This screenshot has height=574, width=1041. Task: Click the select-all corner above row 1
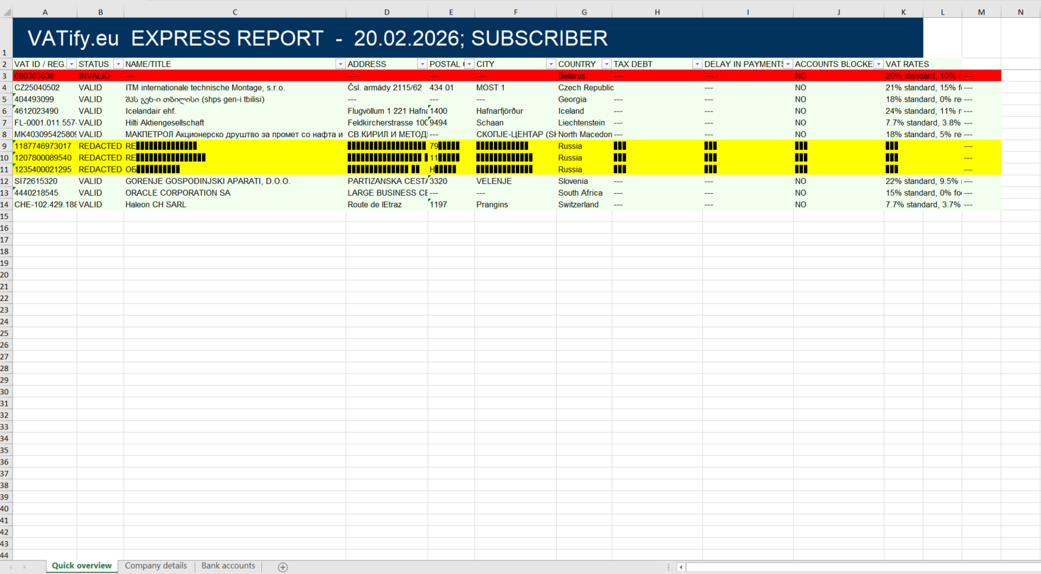6,12
